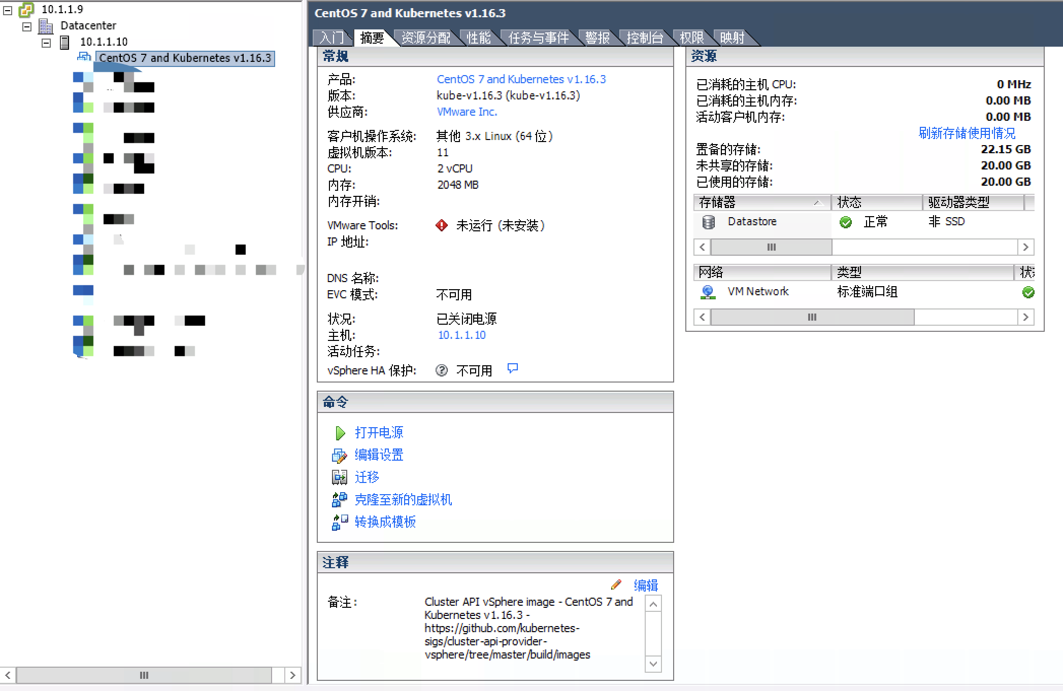Click the 刷新存储使用情况 link
Viewport: 1063px width, 691px height.
pyautogui.click(x=967, y=133)
